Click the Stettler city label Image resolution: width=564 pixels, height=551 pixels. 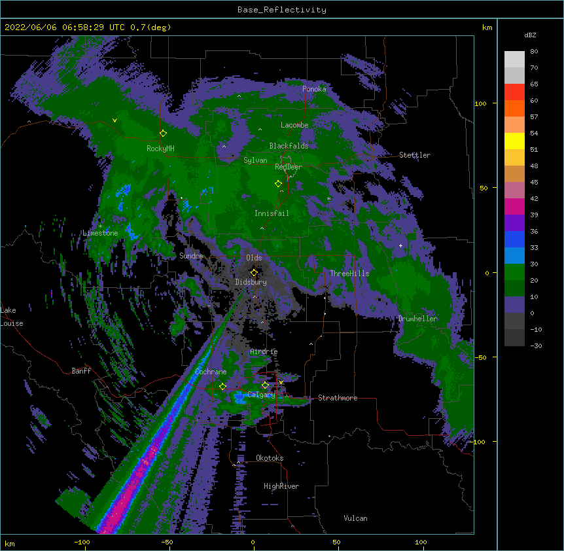click(x=415, y=155)
